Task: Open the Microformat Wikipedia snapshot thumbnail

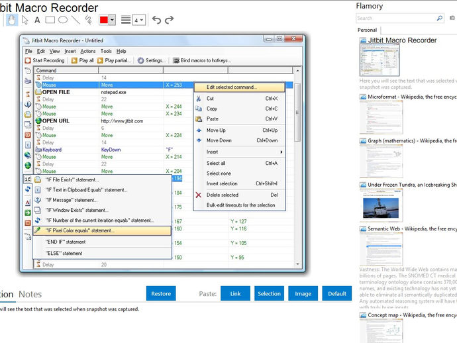Action: pyautogui.click(x=381, y=117)
